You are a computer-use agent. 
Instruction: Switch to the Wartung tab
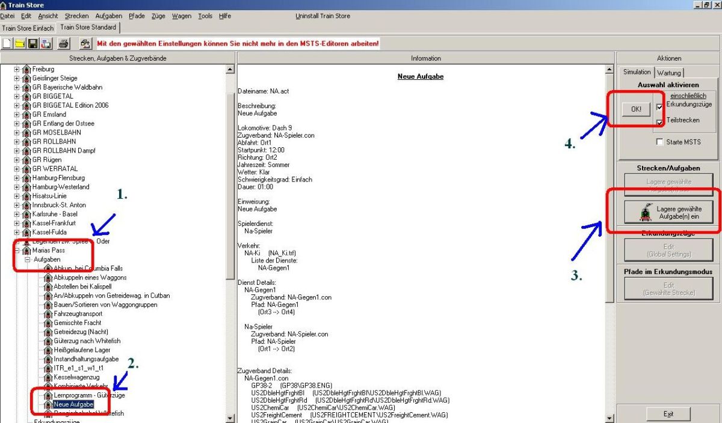click(669, 73)
